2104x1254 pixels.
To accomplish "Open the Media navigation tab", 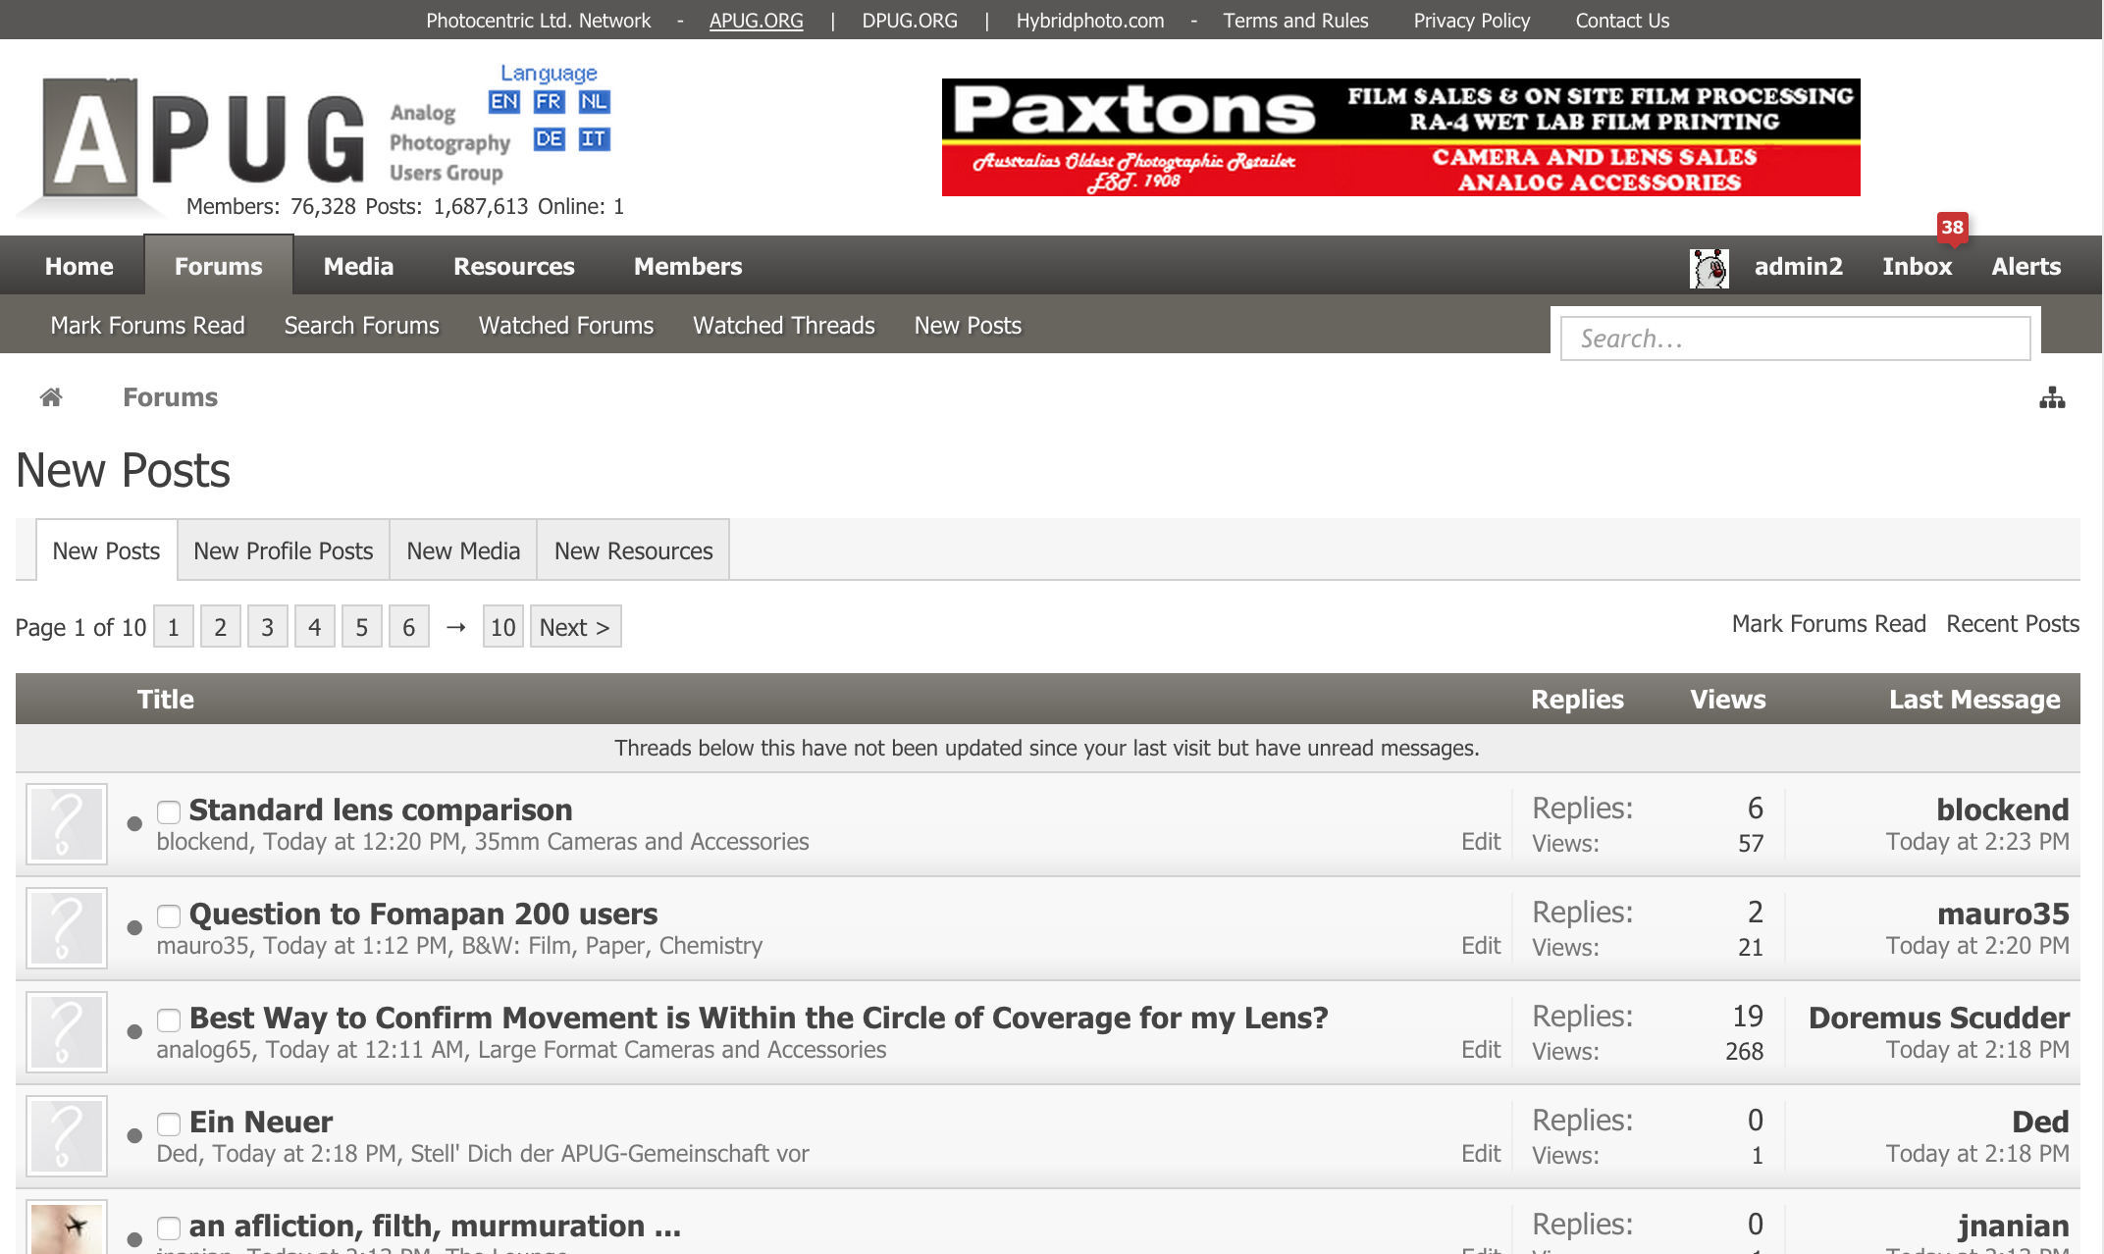I will 358,267.
